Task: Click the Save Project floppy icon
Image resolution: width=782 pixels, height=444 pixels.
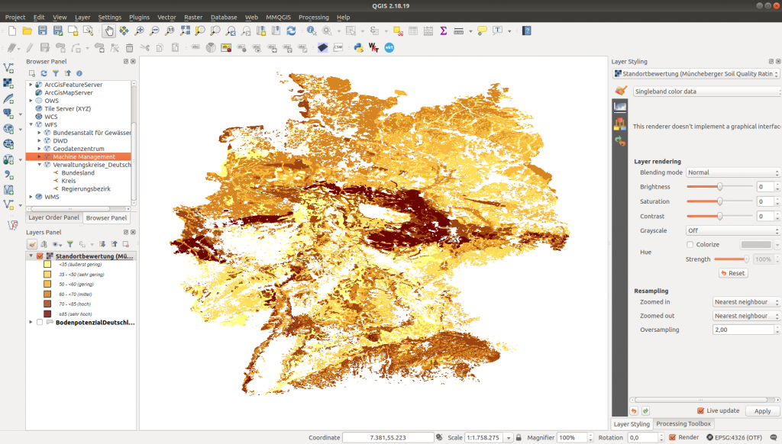Action: click(43, 31)
